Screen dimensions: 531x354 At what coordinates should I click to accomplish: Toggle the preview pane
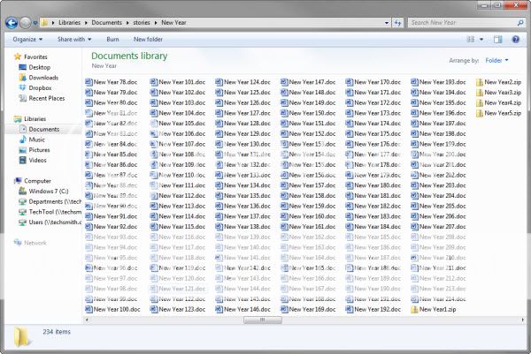[x=497, y=39]
